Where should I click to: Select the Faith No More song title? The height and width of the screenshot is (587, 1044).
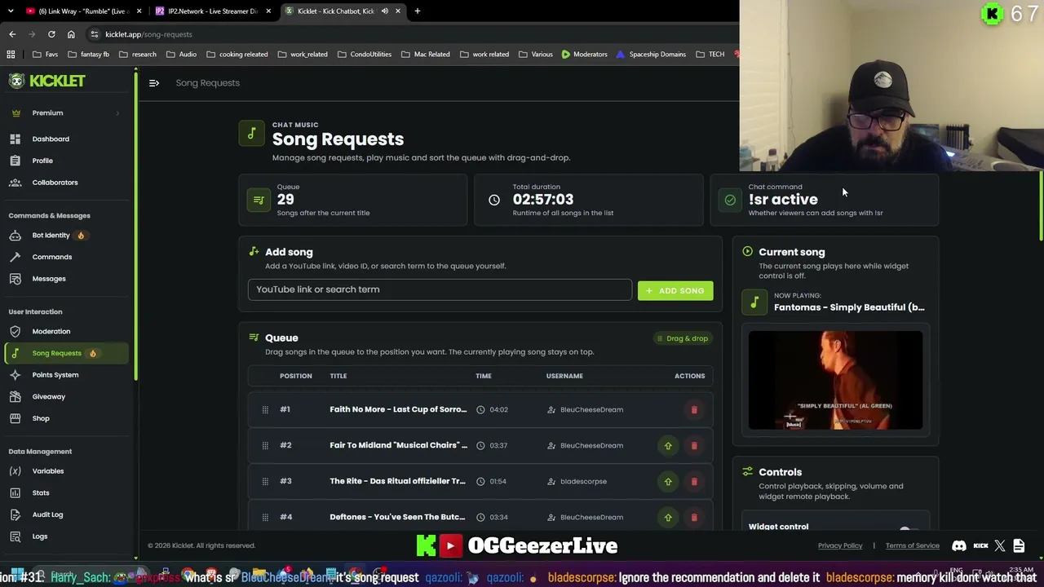(398, 409)
